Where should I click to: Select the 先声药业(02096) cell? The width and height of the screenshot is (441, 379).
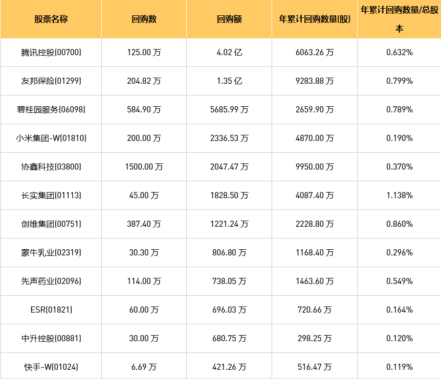(x=51, y=281)
